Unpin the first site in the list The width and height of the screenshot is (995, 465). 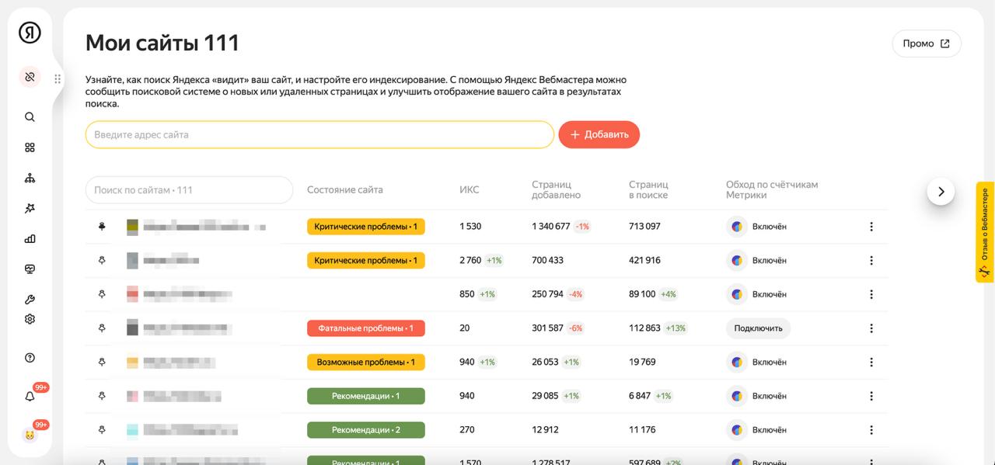100,226
